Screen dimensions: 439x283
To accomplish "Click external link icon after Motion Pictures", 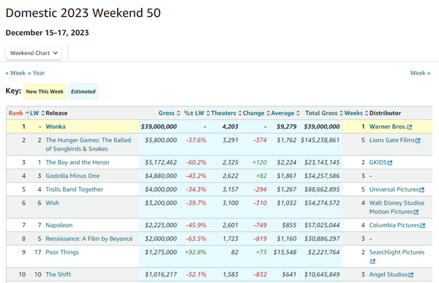I will (416, 212).
